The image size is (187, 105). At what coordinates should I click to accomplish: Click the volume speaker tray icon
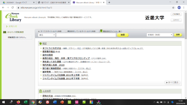(x=165, y=102)
